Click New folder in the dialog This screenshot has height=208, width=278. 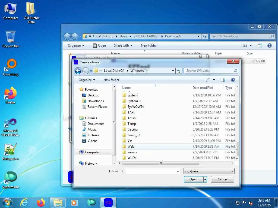(x=111, y=80)
